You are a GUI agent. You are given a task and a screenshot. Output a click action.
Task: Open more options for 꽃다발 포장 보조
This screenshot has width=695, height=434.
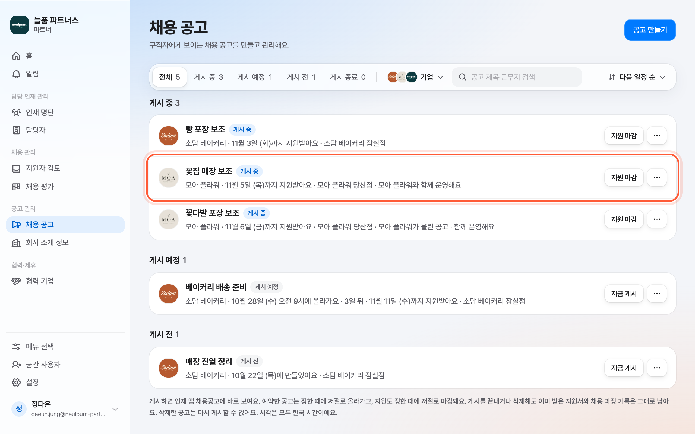tap(657, 219)
